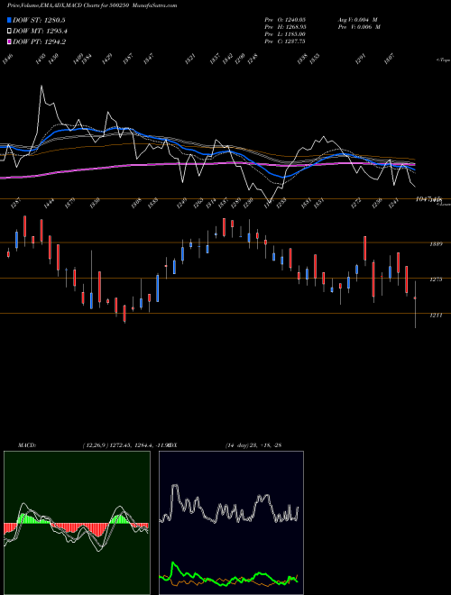The width and height of the screenshot is (451, 595).
Task: Click the MACD histogram chart panel
Action: (x=77, y=523)
